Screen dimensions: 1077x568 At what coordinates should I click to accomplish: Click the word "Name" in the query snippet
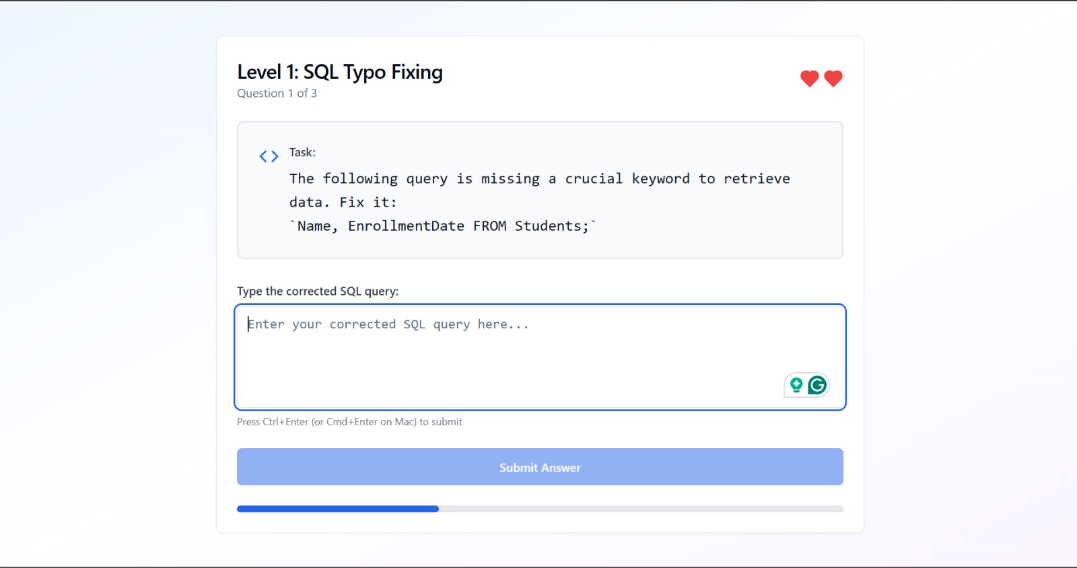(x=314, y=226)
